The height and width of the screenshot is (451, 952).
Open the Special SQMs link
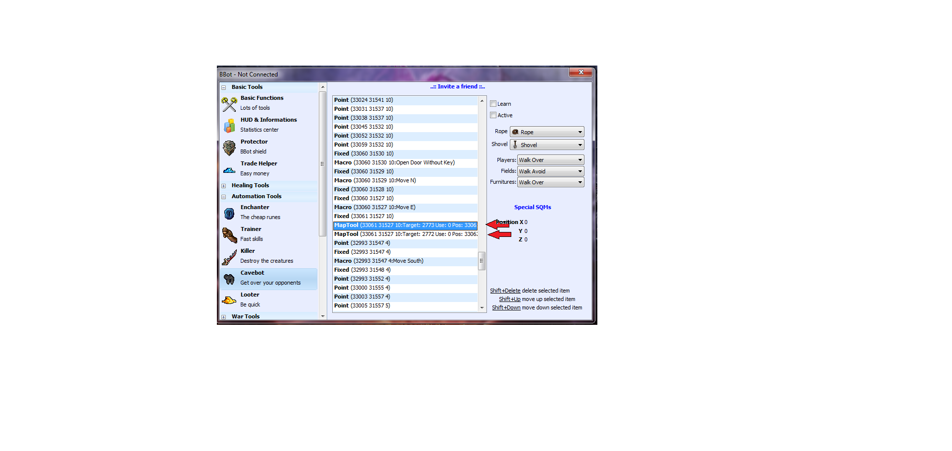click(532, 207)
